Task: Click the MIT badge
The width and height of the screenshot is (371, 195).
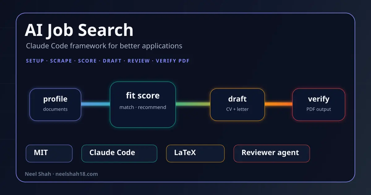Action: (x=49, y=154)
